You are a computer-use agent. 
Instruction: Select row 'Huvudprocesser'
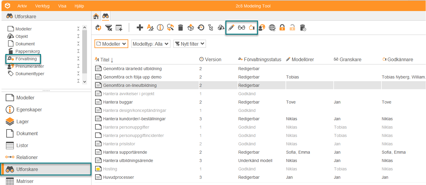(260, 177)
